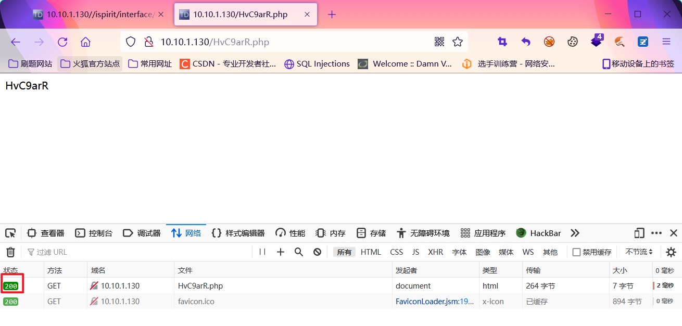This screenshot has width=682, height=326.
Task: Click the blue undo arrow extension
Action: (x=526, y=42)
